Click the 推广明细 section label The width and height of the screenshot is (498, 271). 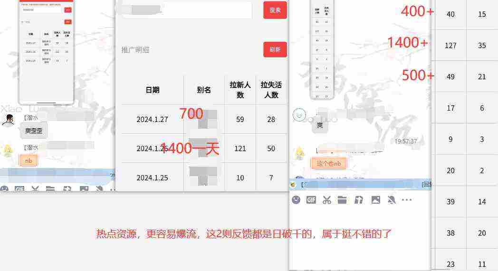[x=135, y=50]
